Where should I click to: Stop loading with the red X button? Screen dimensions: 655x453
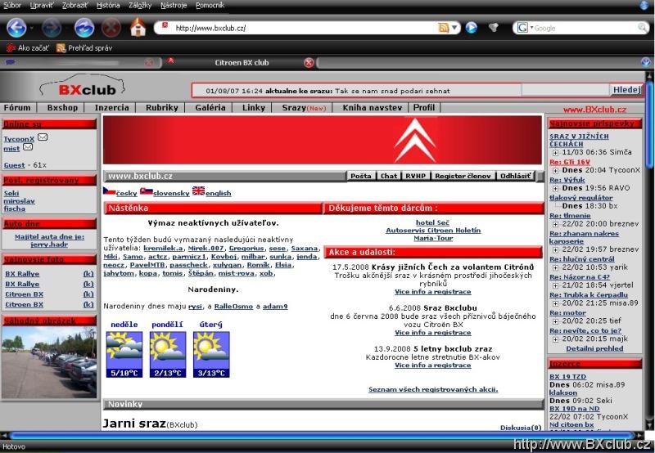coord(111,28)
